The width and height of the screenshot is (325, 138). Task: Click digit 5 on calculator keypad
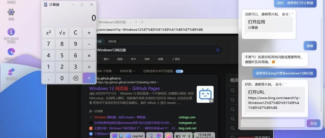[62, 55]
